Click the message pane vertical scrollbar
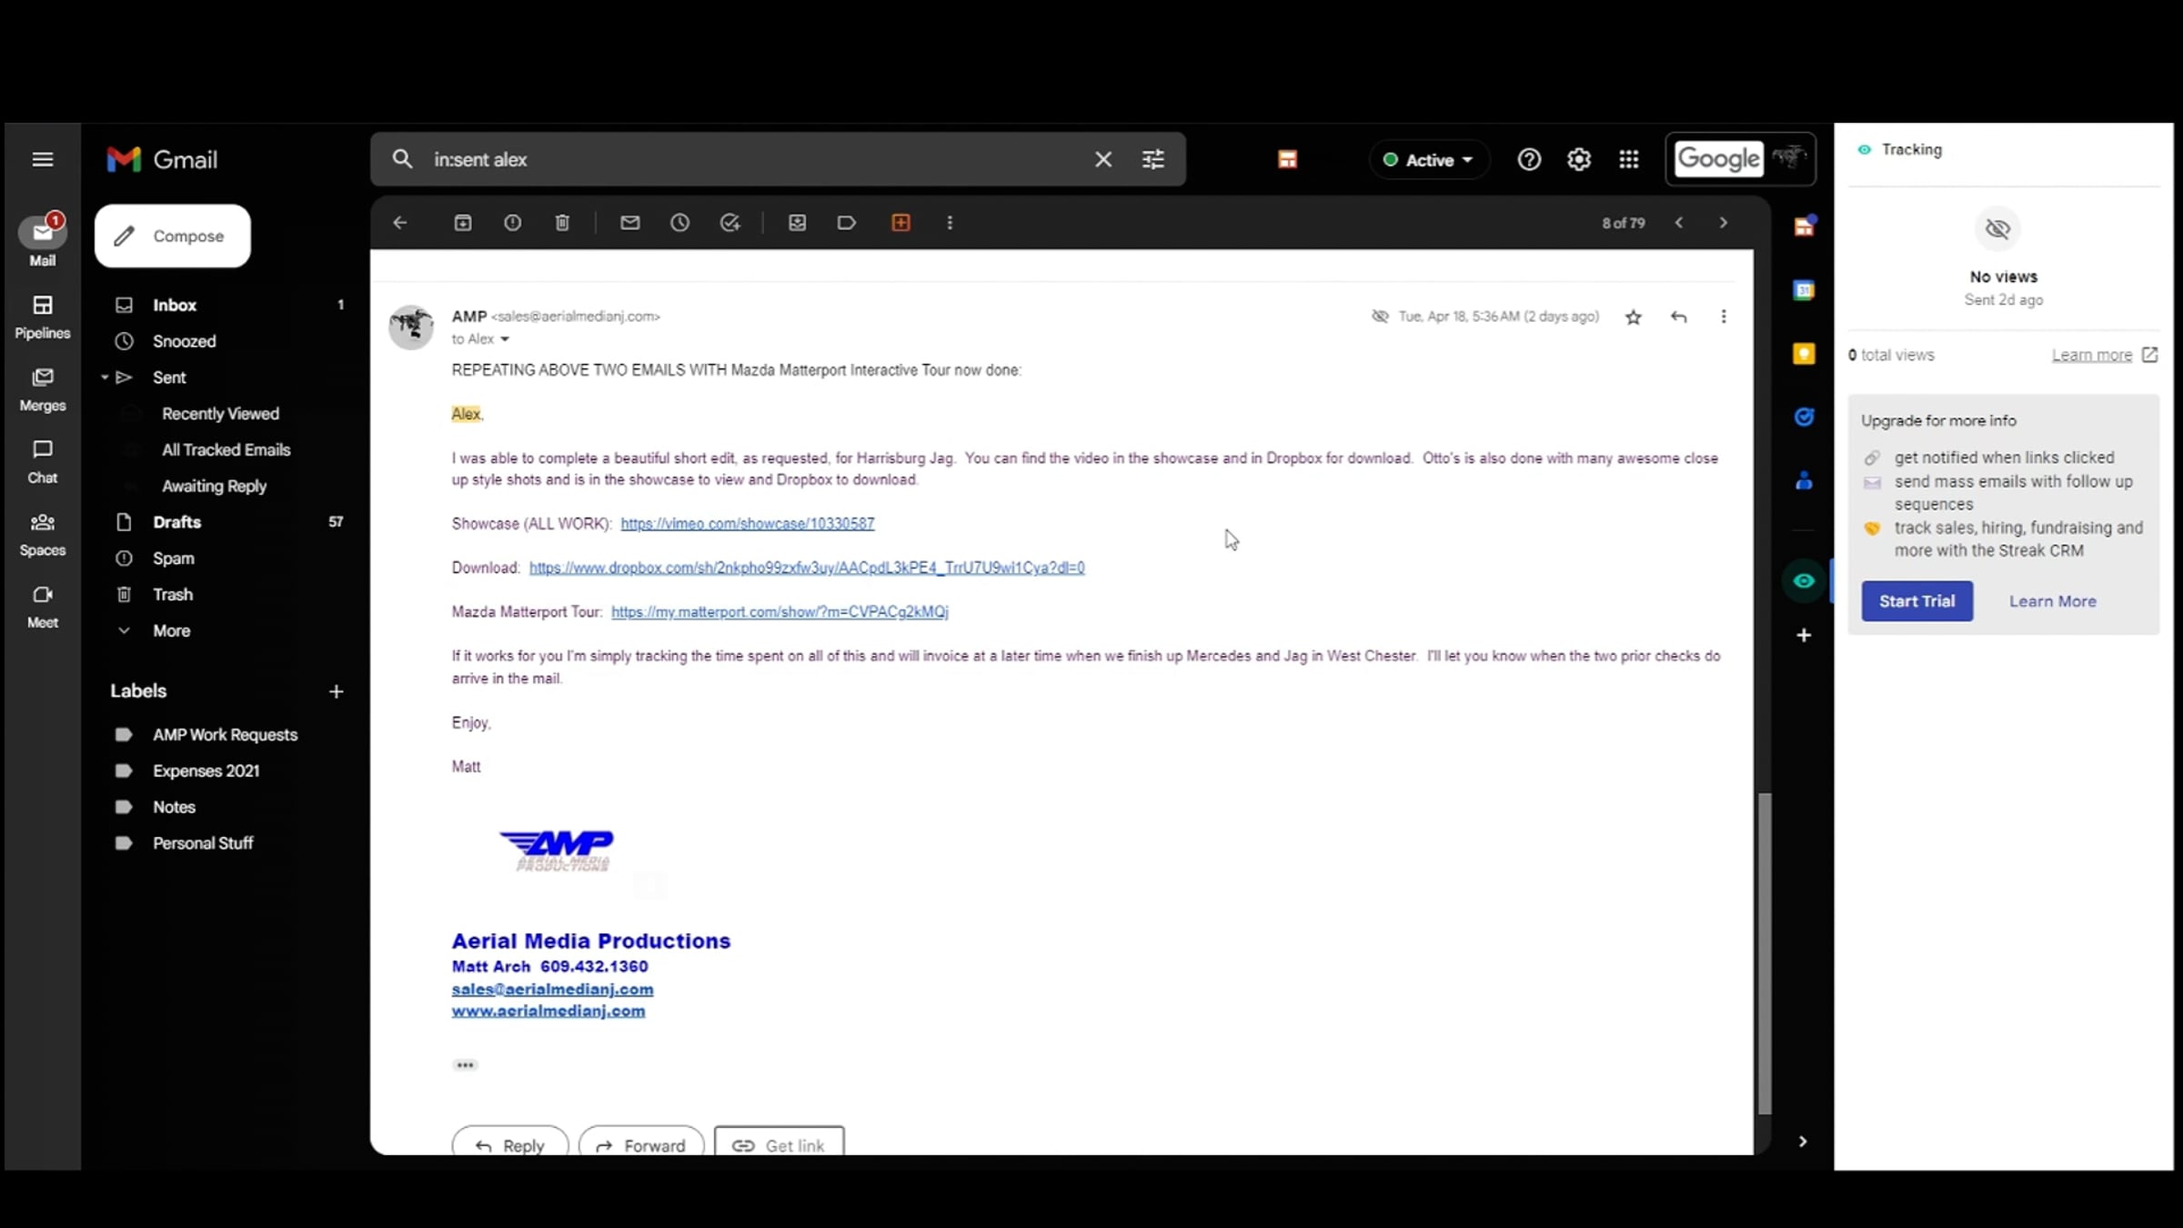 point(1765,951)
